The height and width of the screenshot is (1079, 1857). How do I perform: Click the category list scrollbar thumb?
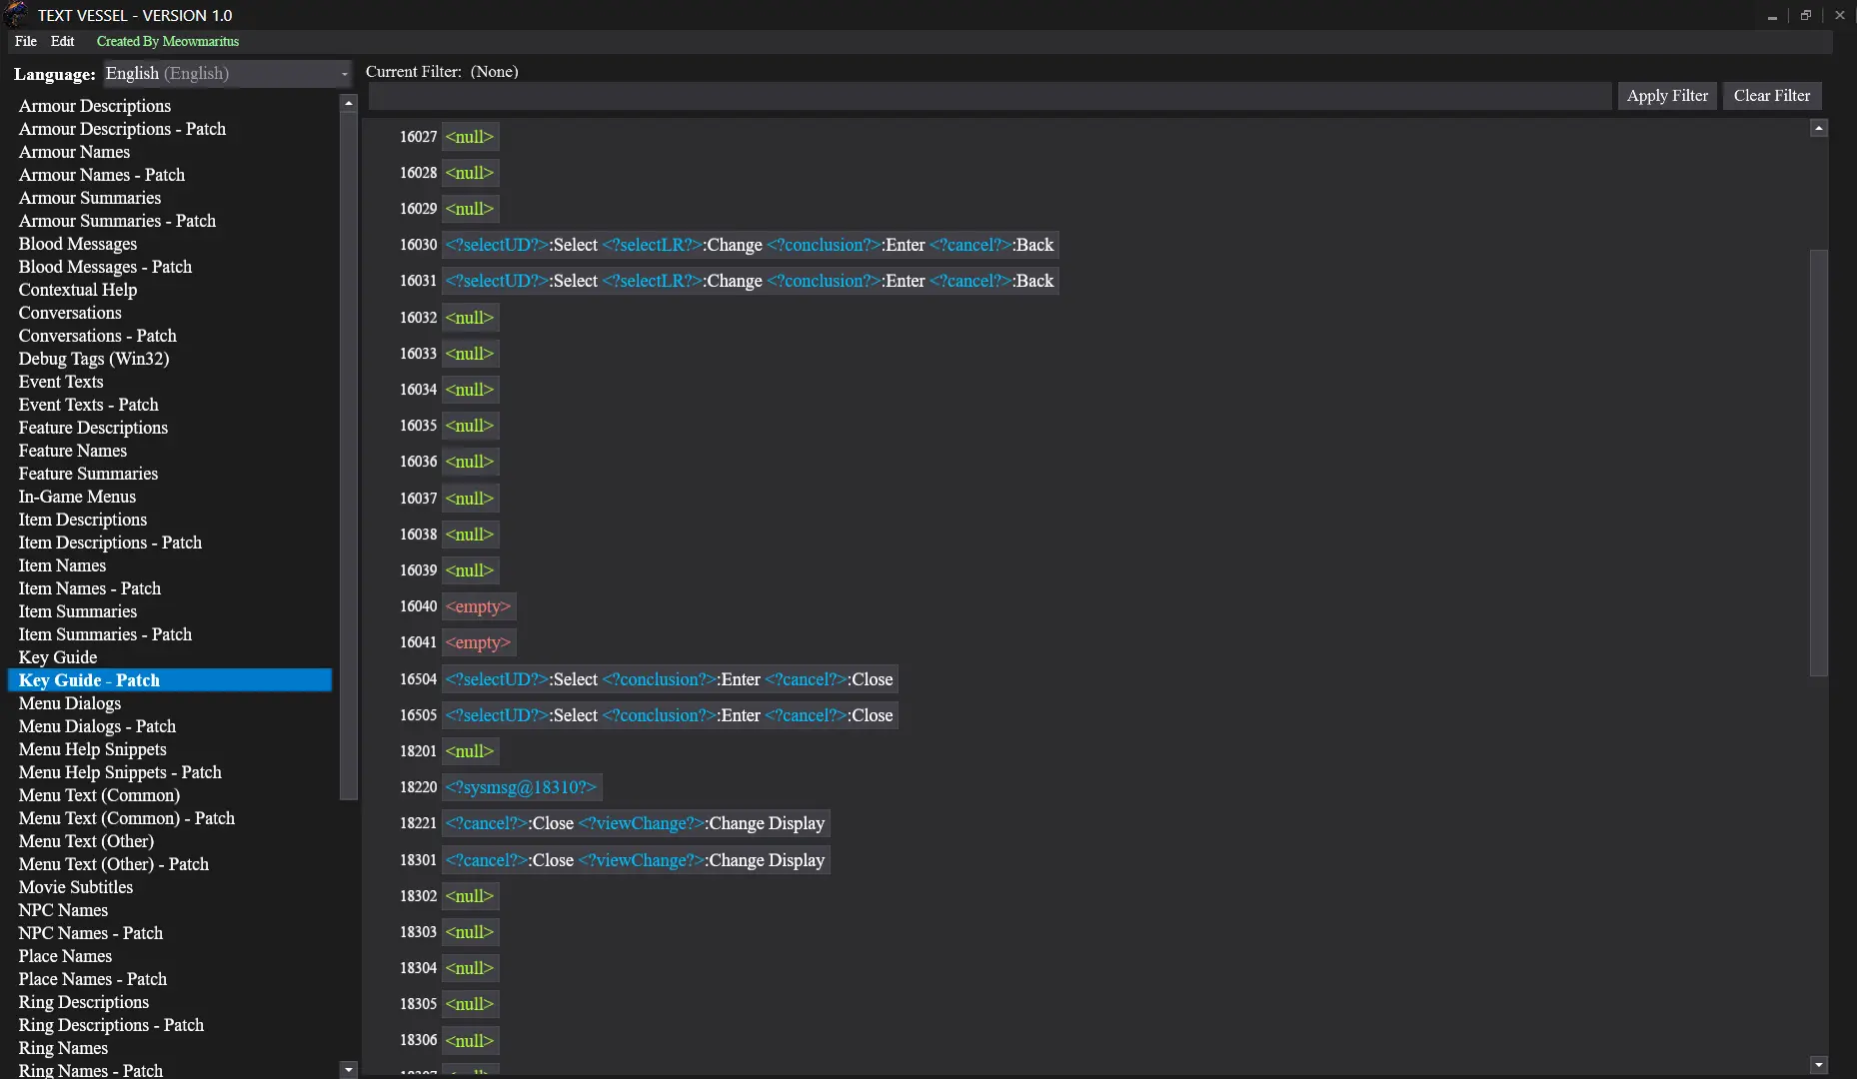pyautogui.click(x=349, y=456)
